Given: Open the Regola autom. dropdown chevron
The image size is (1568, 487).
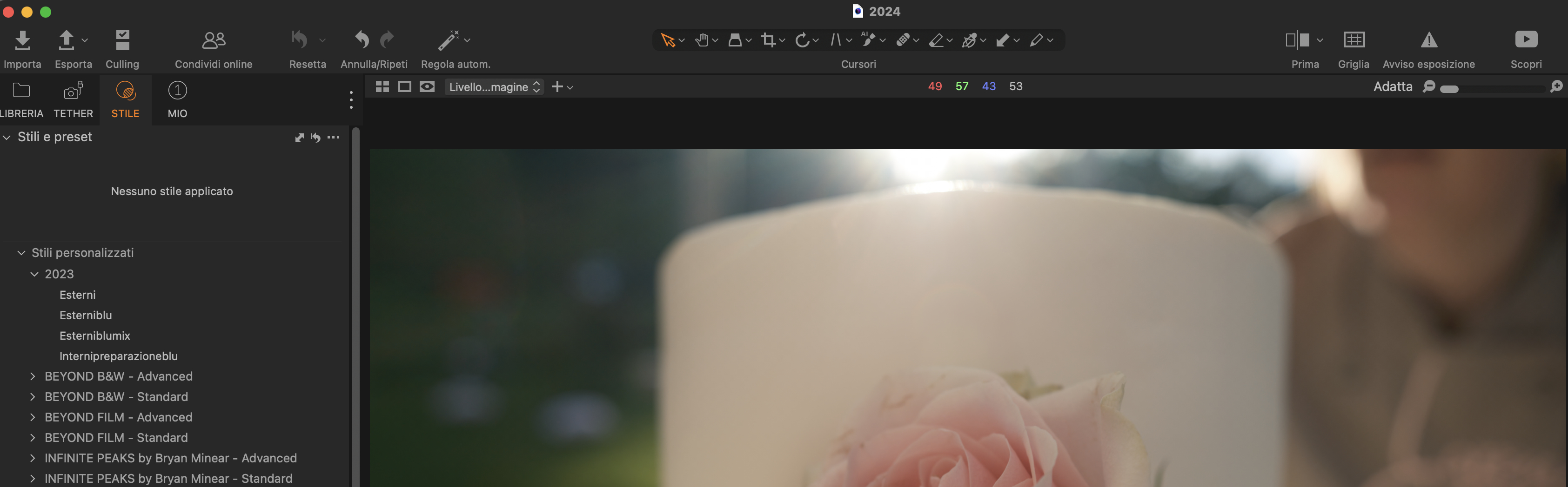Looking at the screenshot, I should pos(467,40).
